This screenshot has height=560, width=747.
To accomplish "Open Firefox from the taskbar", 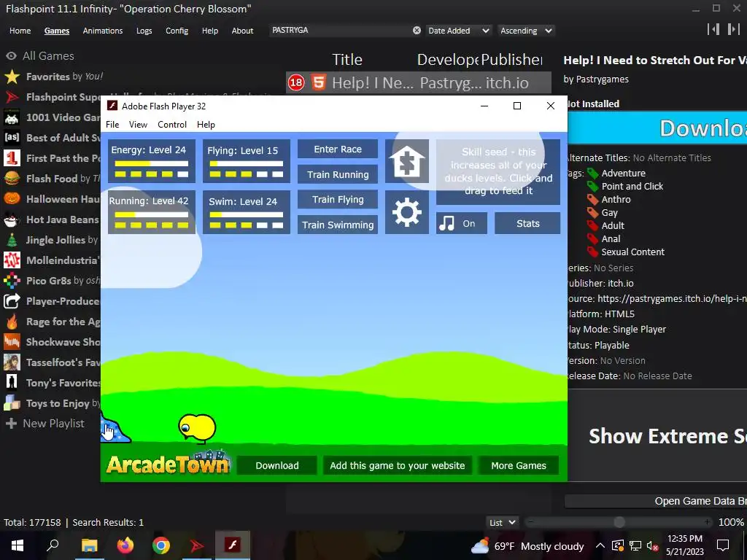I will [125, 545].
